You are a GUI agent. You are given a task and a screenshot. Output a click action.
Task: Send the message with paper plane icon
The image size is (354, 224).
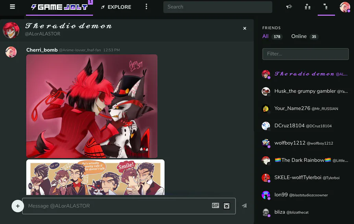coord(244,206)
